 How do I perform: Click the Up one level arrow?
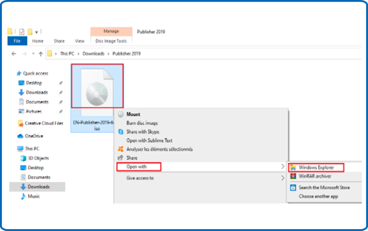[x=41, y=54]
